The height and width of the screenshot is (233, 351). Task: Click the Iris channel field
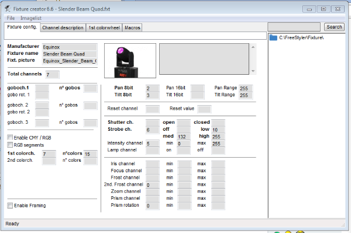coord(153,164)
